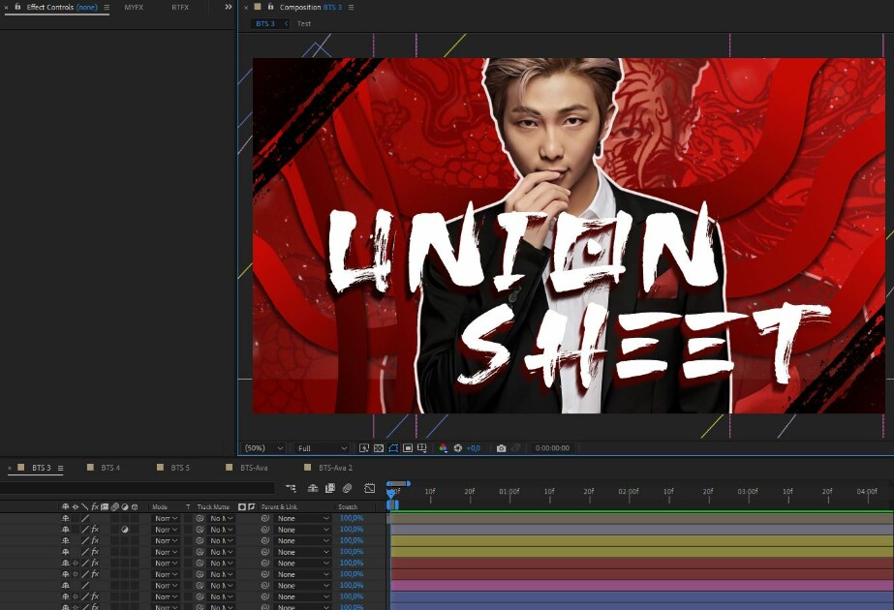The width and height of the screenshot is (894, 610).
Task: Open the Composition panel menu icon
Action: (x=352, y=8)
